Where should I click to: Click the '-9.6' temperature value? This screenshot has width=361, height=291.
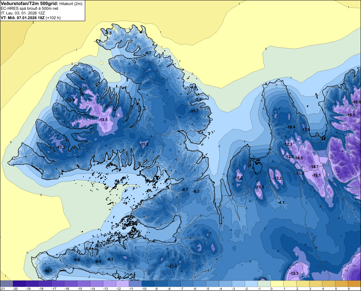[x=77, y=260]
